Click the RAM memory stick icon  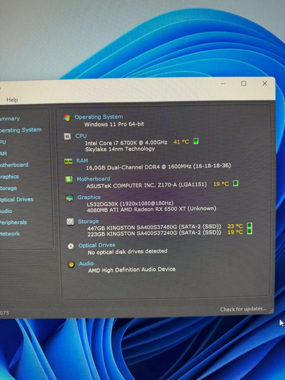(x=68, y=161)
